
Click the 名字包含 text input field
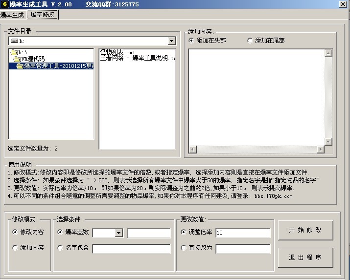[131, 248]
